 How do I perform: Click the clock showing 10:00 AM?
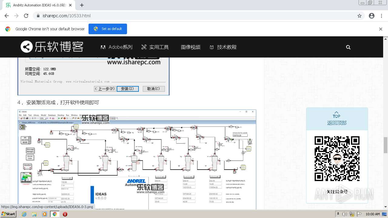coord(373,214)
